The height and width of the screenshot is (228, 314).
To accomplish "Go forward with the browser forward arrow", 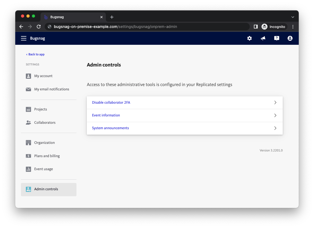I will click(30, 27).
